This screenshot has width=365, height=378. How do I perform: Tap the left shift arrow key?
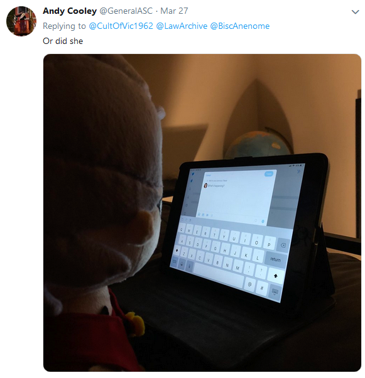[177, 251]
